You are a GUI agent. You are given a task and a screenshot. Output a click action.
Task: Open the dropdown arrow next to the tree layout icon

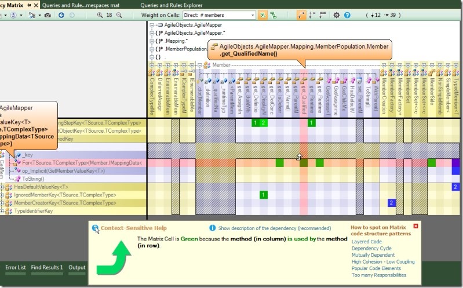click(x=39, y=15)
